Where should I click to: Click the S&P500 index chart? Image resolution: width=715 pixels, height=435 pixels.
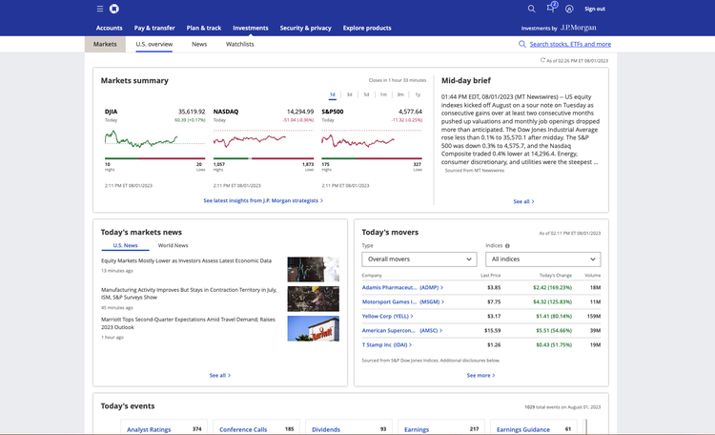pyautogui.click(x=372, y=138)
